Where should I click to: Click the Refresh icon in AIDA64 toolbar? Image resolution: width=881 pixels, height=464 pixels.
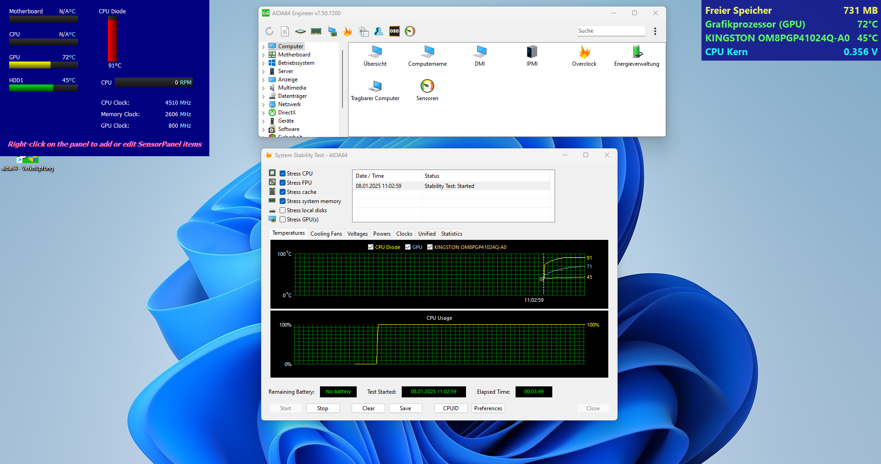269,31
